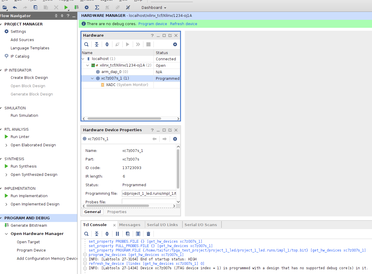The height and width of the screenshot is (274, 372).
Task: Collapse all items in Hardware panel
Action: coord(97,44)
